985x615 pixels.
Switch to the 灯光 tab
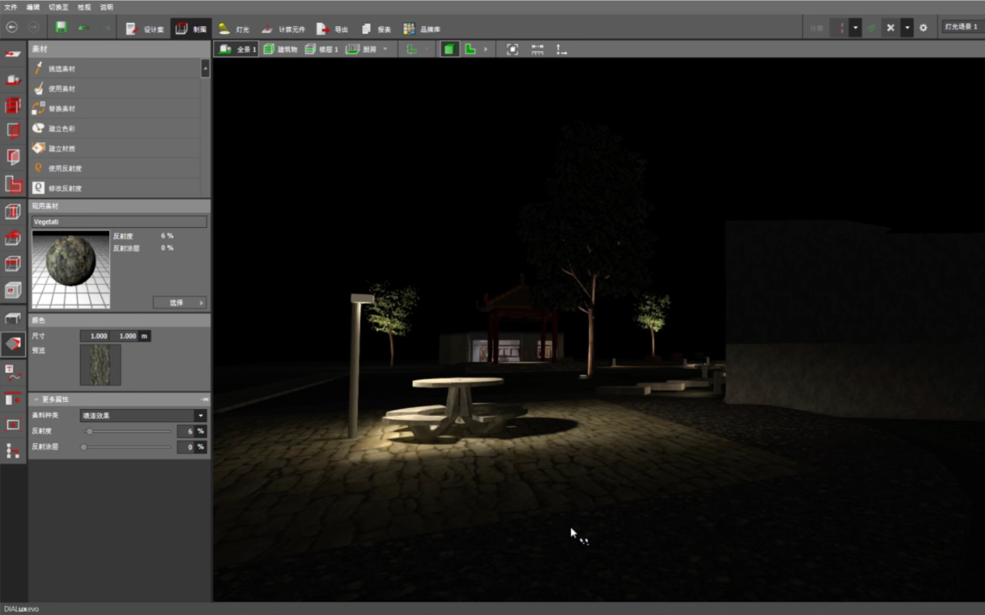point(234,29)
